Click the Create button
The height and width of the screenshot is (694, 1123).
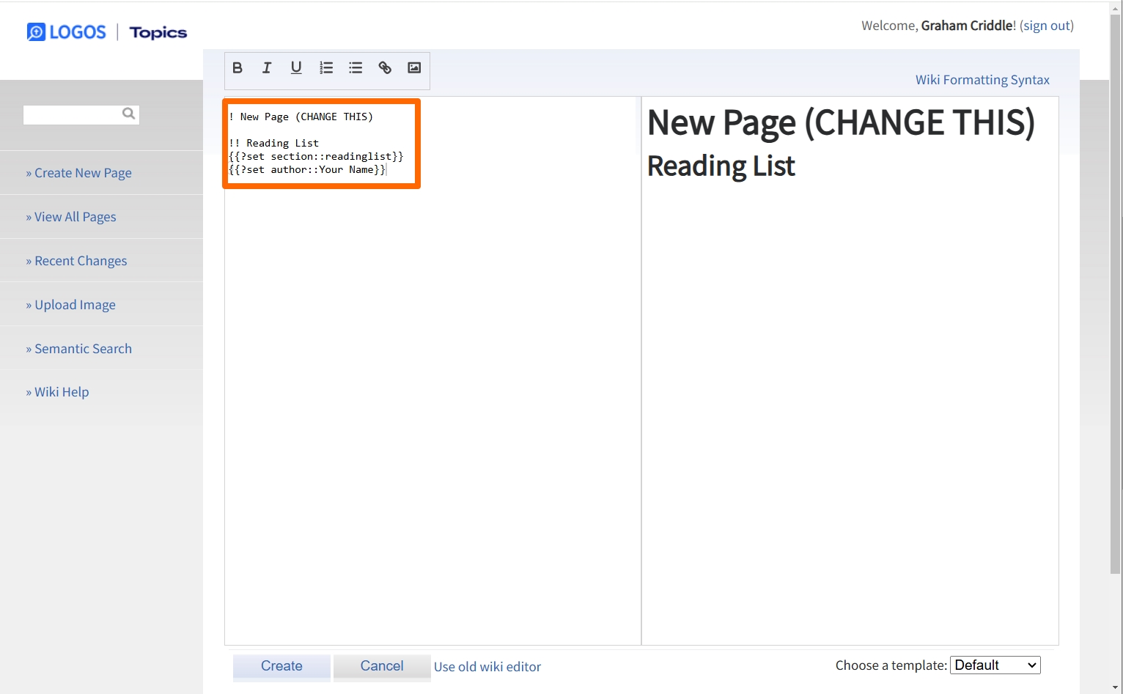281,666
